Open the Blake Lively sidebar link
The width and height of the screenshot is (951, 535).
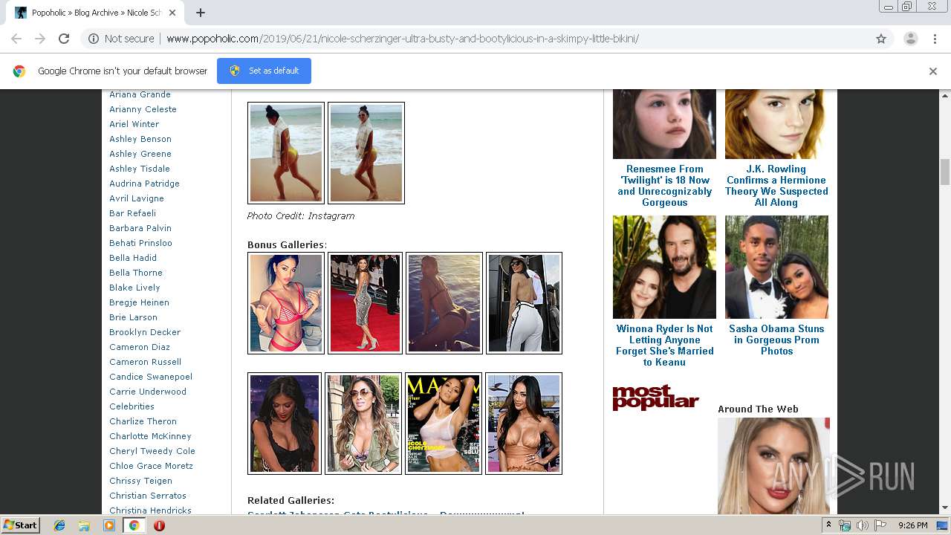pos(134,288)
